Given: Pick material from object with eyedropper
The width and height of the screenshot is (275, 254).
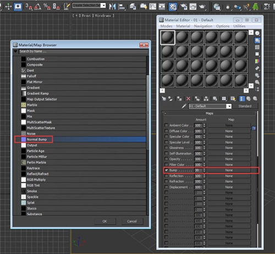Looking at the screenshot, I should click(x=184, y=106).
